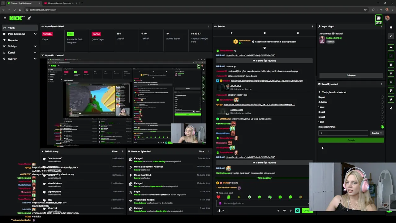Viewport: 396px width, 223px height.
Task: Click the Yeni mesajlar divider label in chat
Action: point(264,178)
